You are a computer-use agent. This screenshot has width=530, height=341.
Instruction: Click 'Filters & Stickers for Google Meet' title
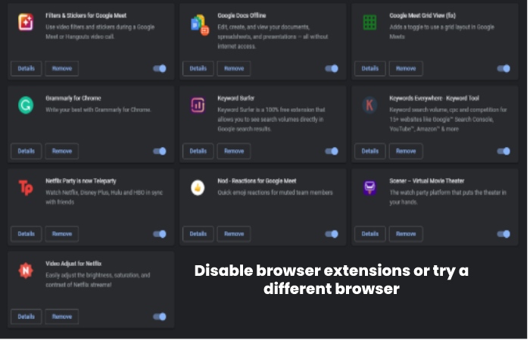pyautogui.click(x=86, y=16)
